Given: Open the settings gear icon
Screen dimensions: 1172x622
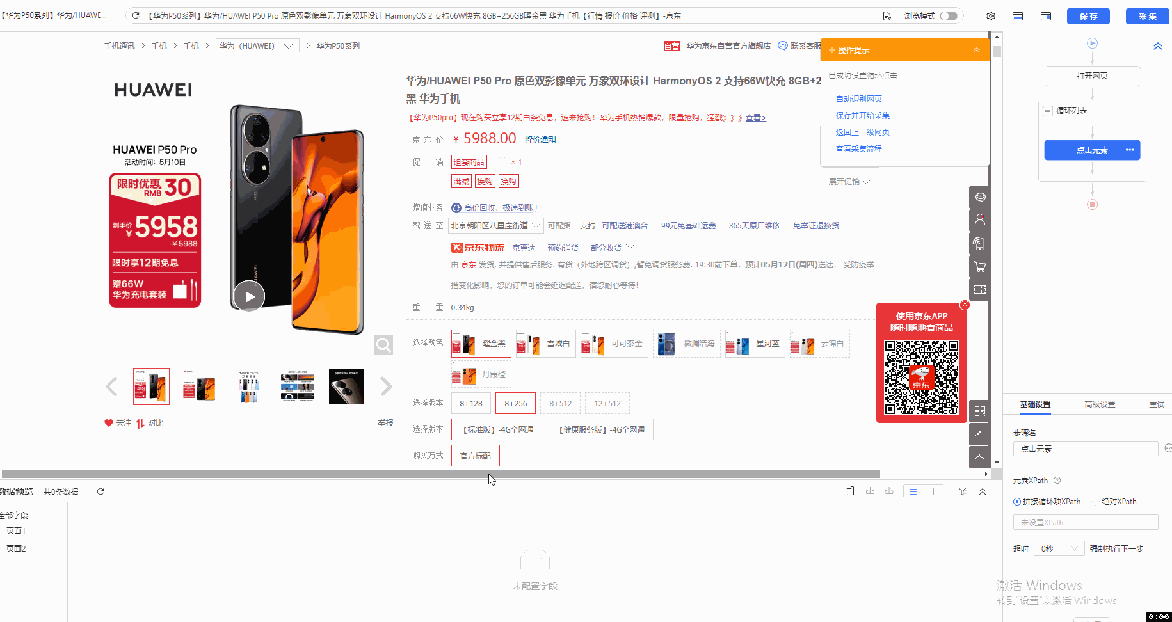Looking at the screenshot, I should point(991,16).
